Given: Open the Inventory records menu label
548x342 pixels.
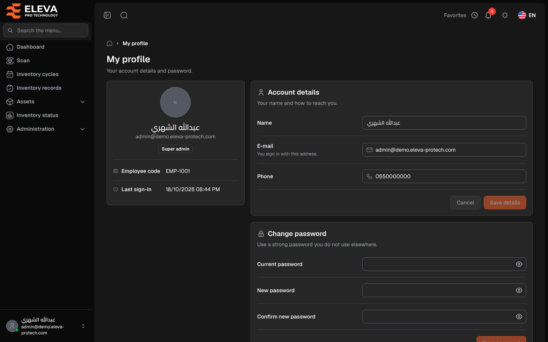Looking at the screenshot, I should point(39,88).
